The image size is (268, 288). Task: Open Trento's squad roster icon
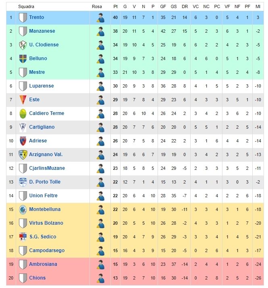point(100,18)
